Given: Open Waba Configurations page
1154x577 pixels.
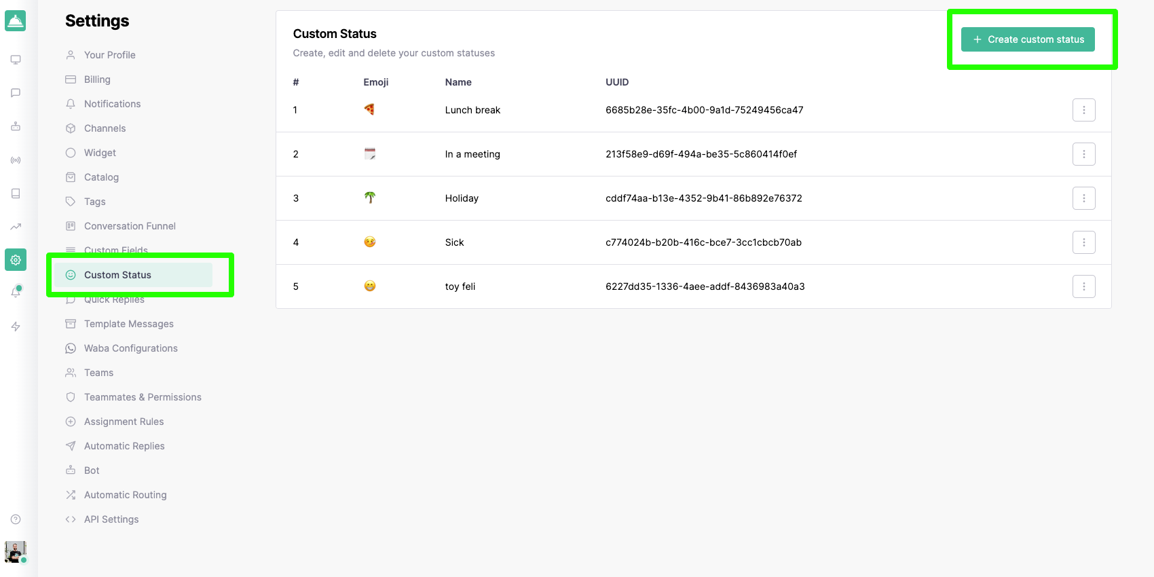Looking at the screenshot, I should [x=130, y=348].
